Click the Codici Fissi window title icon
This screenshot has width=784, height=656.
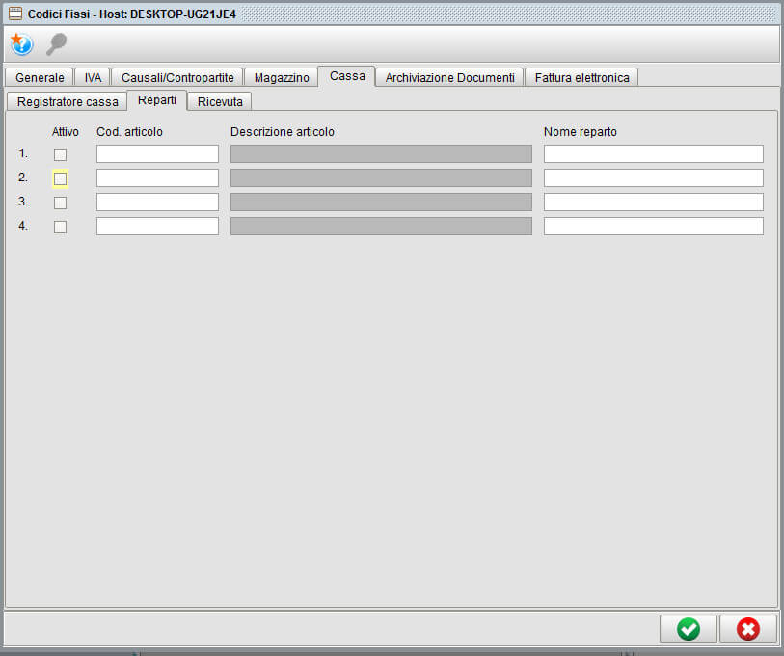point(14,14)
